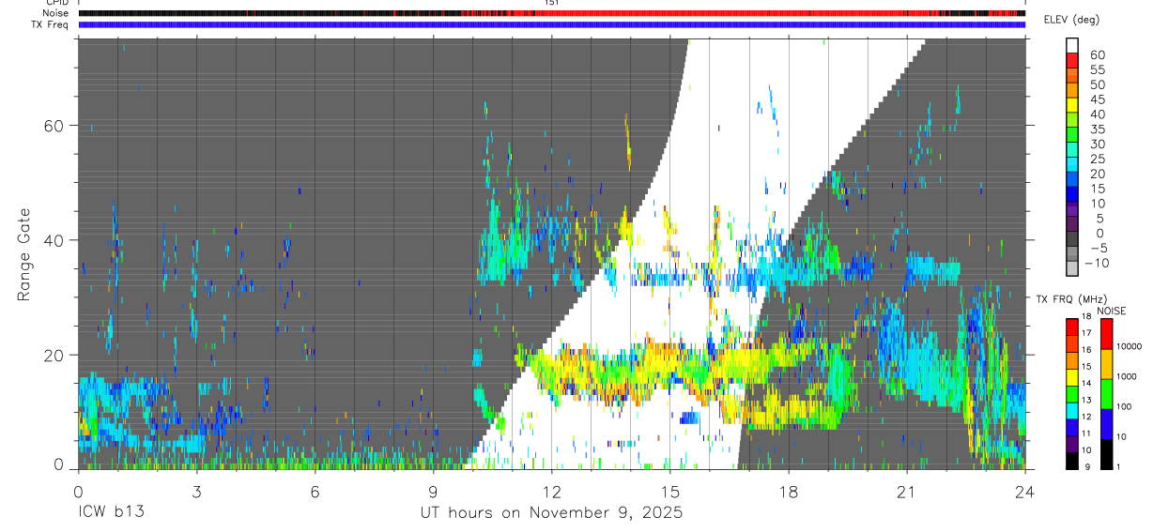Click the black bottom segment of TX FRQ bar
1153x532 pixels.
point(1071,461)
